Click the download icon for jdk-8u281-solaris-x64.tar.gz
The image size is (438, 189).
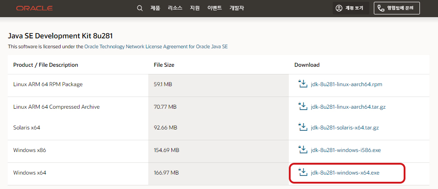tap(302, 127)
